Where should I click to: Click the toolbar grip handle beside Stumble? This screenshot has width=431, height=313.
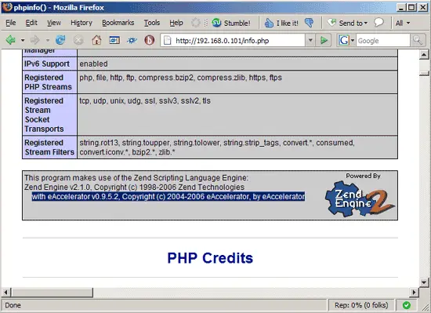tap(205, 23)
